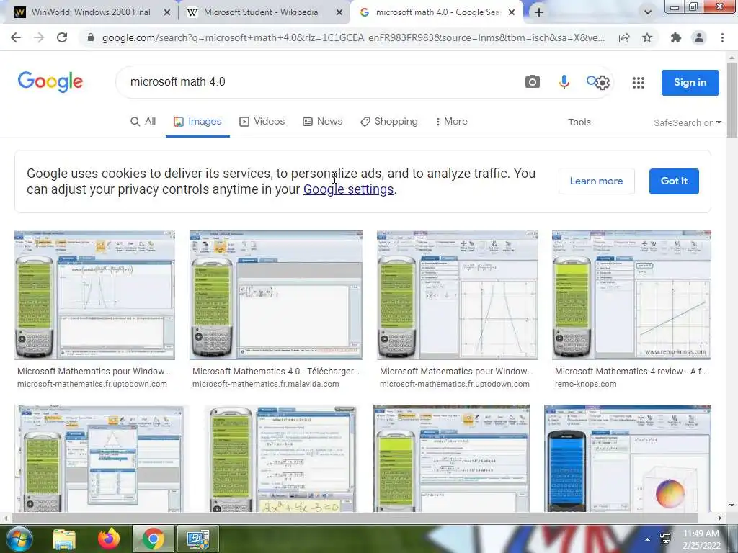Expand the More search options menu
Screen dimensions: 738x553
[451, 121]
